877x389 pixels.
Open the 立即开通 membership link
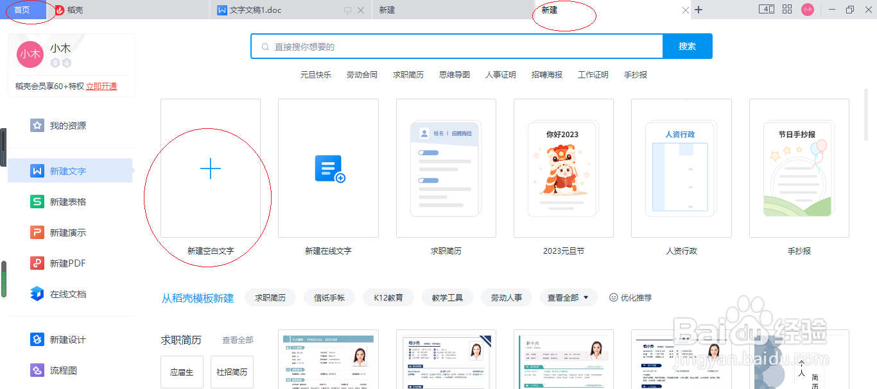pos(103,86)
